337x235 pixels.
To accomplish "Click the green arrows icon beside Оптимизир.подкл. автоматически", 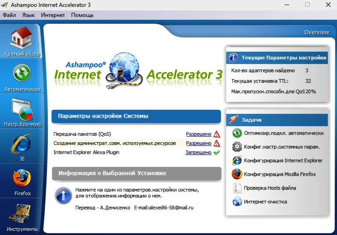I will click(237, 134).
